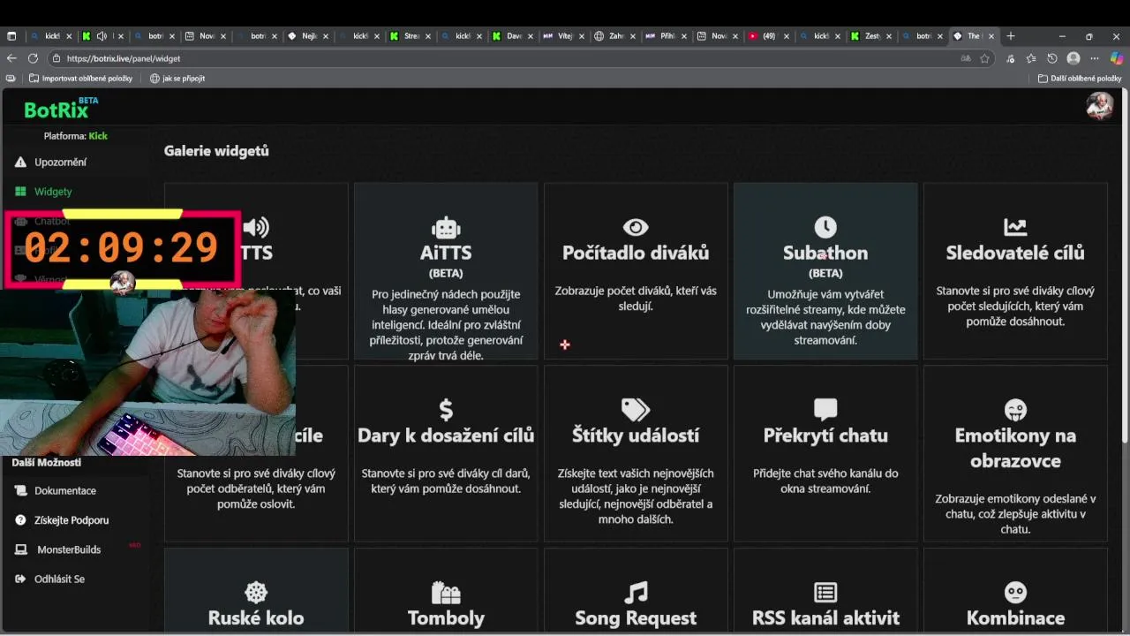Open the emoji icon for Emotikony na obrazovce
Image resolution: width=1130 pixels, height=636 pixels.
[x=1015, y=410]
